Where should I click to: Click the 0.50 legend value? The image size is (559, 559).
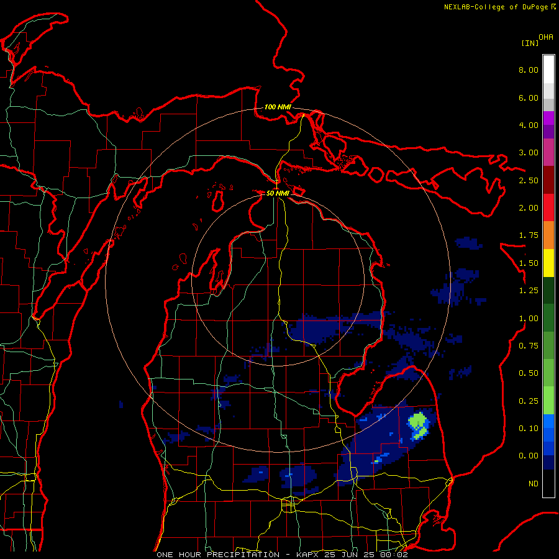click(x=529, y=373)
